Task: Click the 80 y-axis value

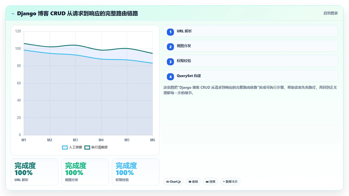Action: pos(19,66)
